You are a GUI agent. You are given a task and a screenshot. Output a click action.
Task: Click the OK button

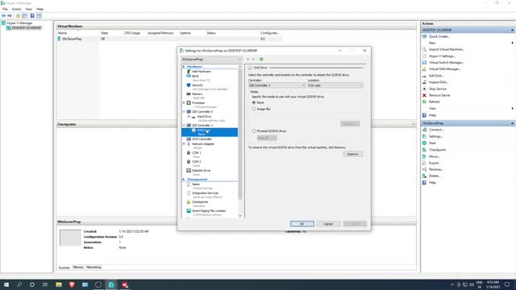(x=302, y=224)
